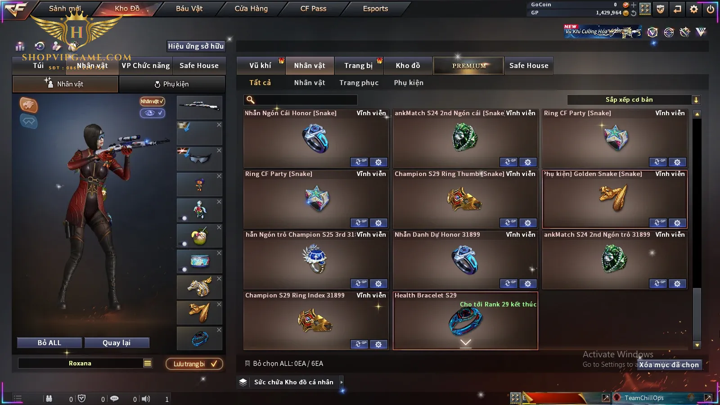
Task: Click the Bỏ ALL button
Action: (x=49, y=343)
